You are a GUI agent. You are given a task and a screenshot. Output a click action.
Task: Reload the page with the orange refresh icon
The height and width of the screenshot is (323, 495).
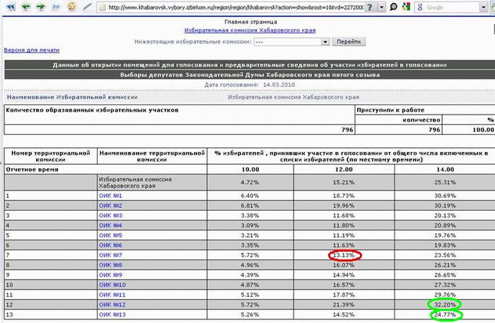click(72, 7)
